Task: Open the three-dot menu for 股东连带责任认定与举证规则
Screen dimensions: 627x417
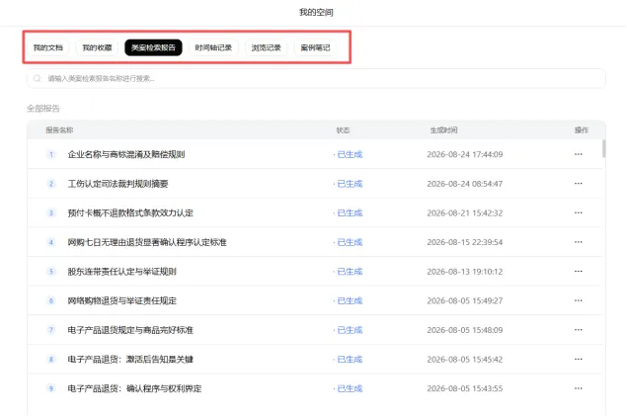Action: (579, 271)
